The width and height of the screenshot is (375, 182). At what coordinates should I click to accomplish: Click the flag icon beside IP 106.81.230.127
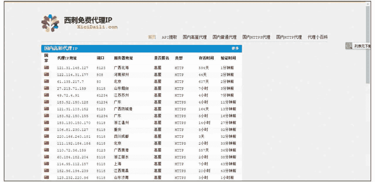point(47,129)
